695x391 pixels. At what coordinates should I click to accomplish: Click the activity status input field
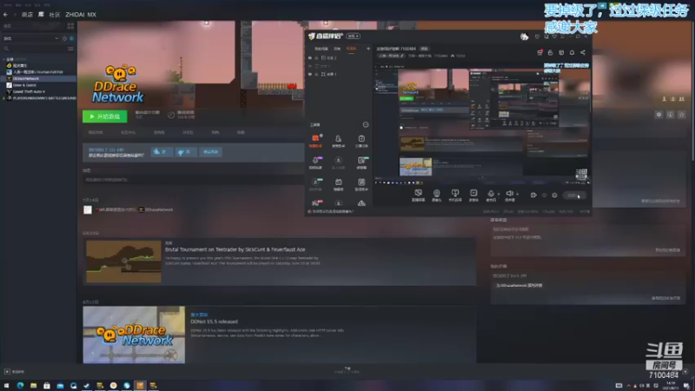point(193,180)
